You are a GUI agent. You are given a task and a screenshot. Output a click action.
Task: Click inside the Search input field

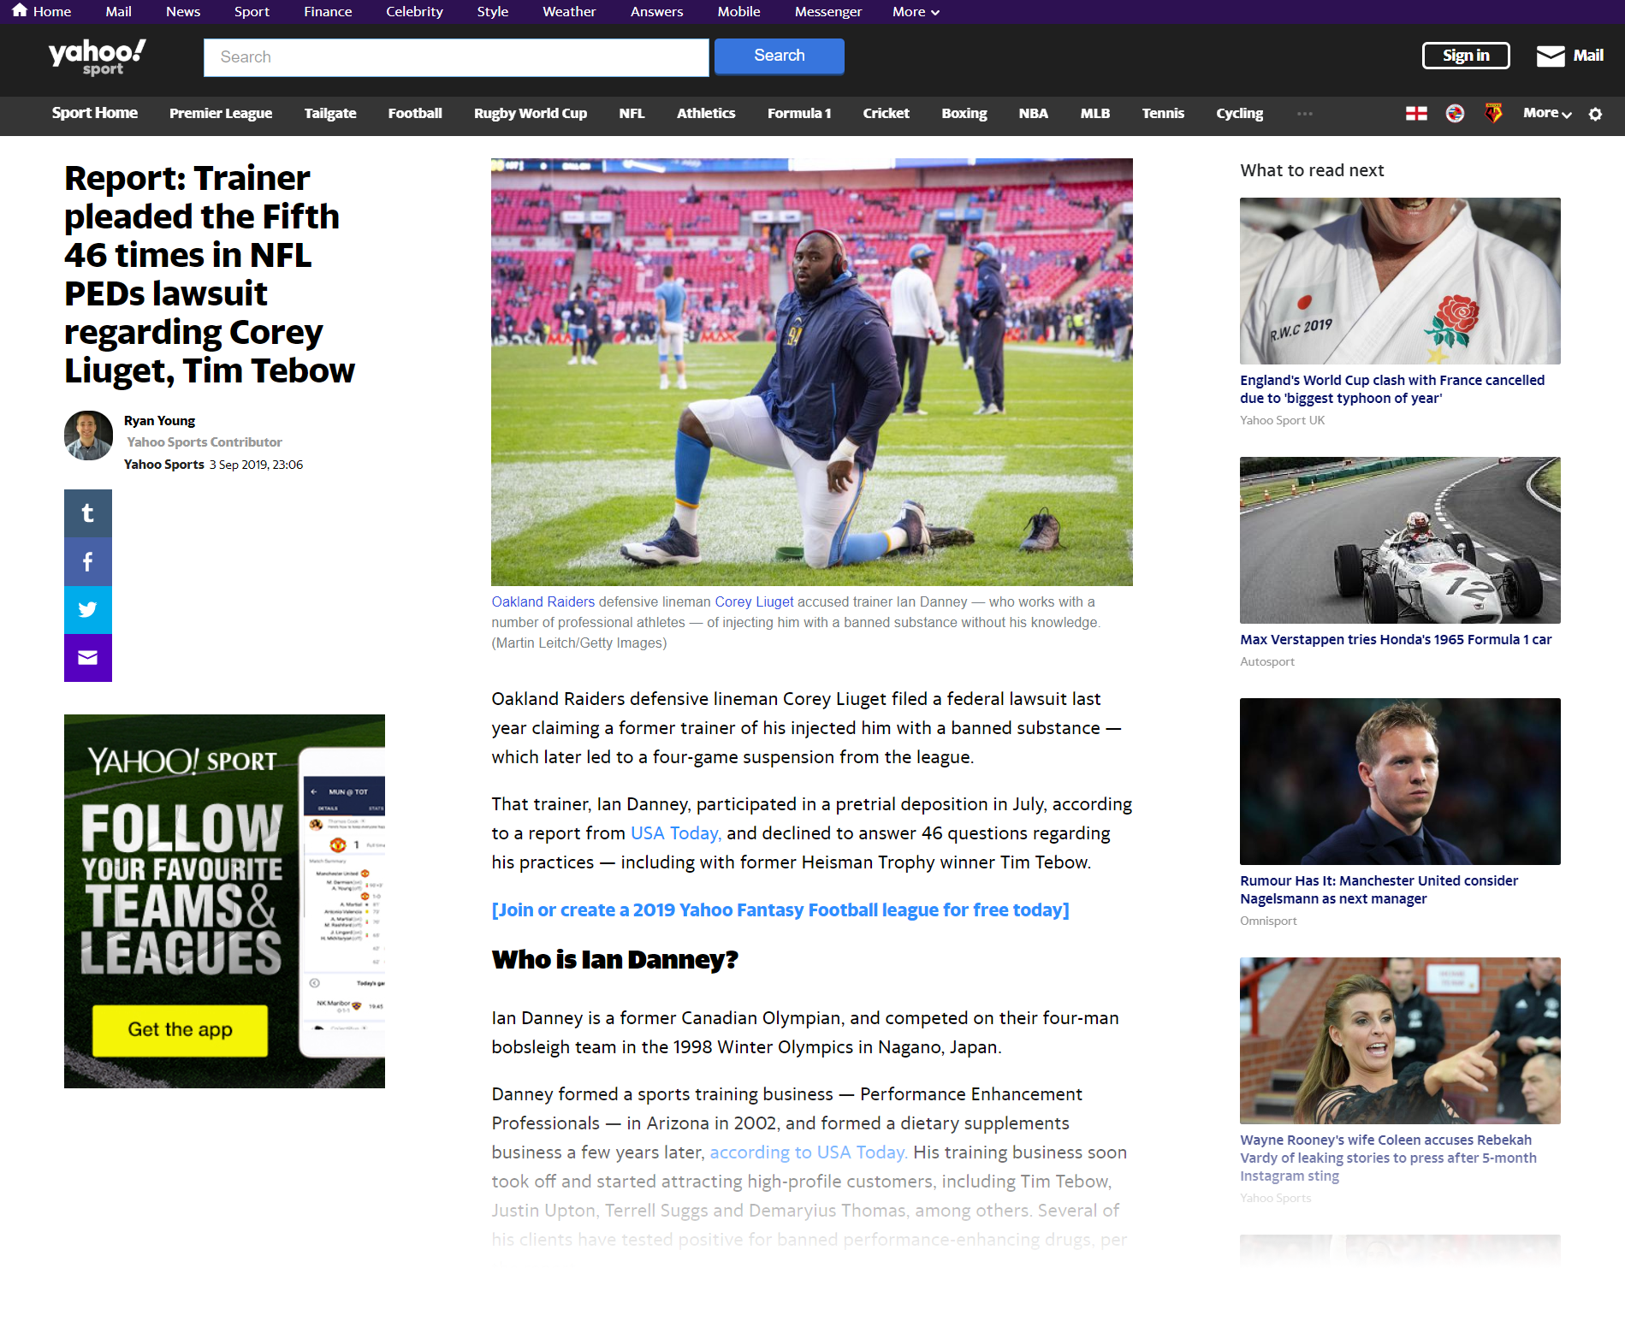[456, 57]
